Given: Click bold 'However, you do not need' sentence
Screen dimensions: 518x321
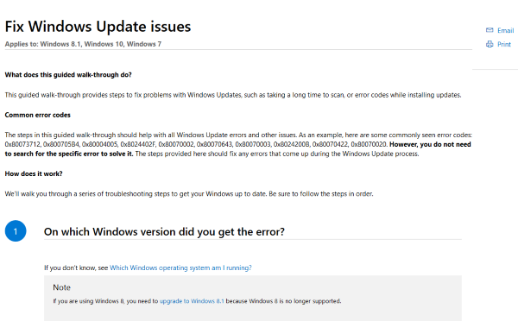Looking at the screenshot, I should coord(430,144).
